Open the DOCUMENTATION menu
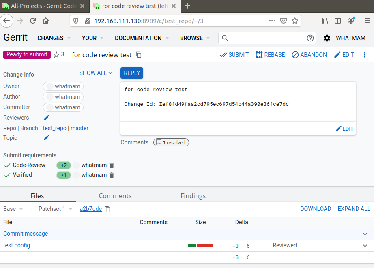The height and width of the screenshot is (268, 374). [x=142, y=38]
